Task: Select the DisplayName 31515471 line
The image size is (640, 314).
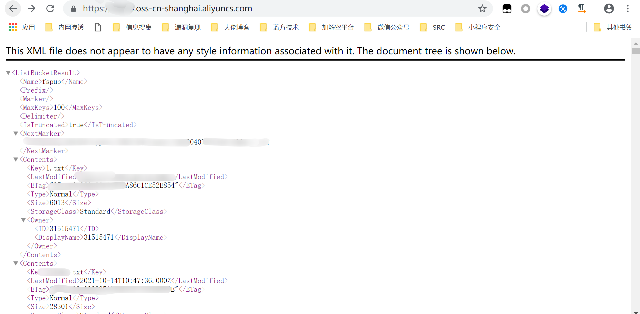Action: pos(101,237)
